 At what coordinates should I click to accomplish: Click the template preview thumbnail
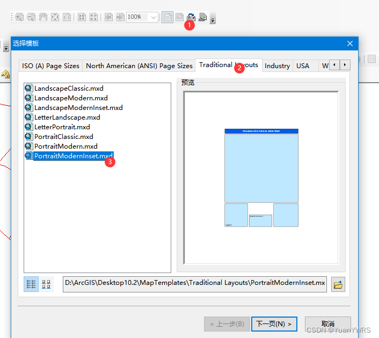pyautogui.click(x=261, y=178)
